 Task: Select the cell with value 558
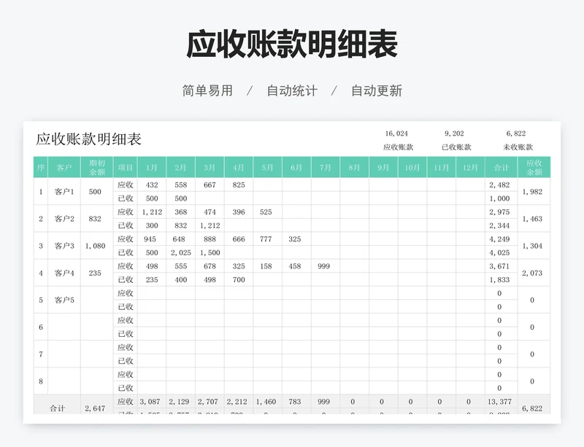pos(180,185)
